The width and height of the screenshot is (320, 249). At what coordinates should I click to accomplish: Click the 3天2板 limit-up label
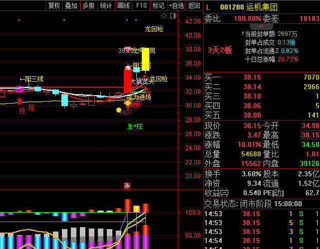pyautogui.click(x=220, y=50)
